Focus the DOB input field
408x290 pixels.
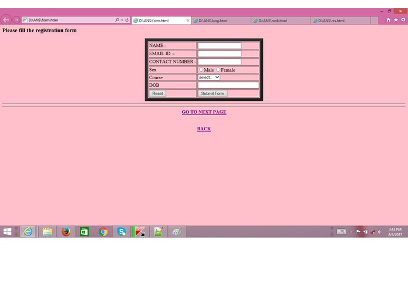pyautogui.click(x=228, y=85)
